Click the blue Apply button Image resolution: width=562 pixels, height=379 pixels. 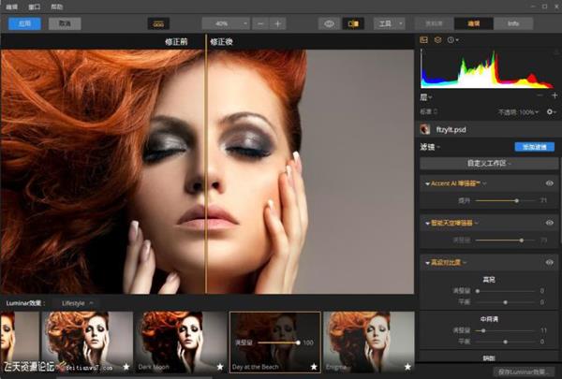pos(23,22)
